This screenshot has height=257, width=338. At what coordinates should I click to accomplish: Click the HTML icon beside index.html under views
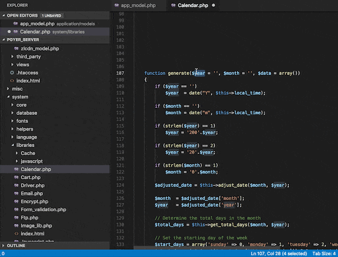12,81
